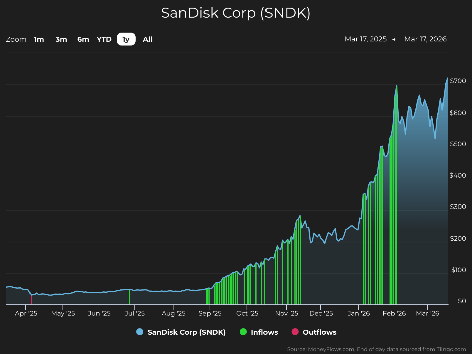The width and height of the screenshot is (472, 354).
Task: Click the Jun '25 x-axis label
Action: pos(99,313)
